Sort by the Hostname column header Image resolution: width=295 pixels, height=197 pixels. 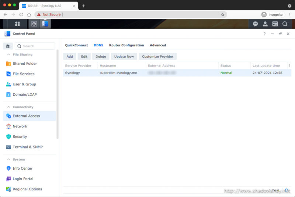click(122, 65)
